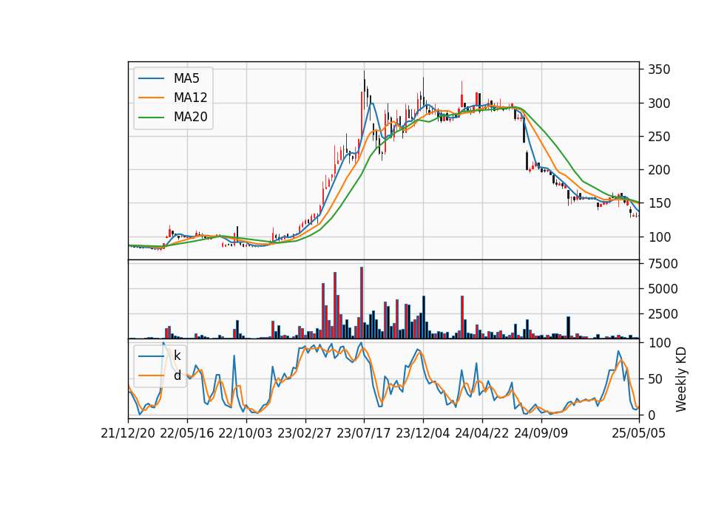This screenshot has width=710, height=510.
Task: Click the date label 21/12/20
Action: (x=128, y=433)
